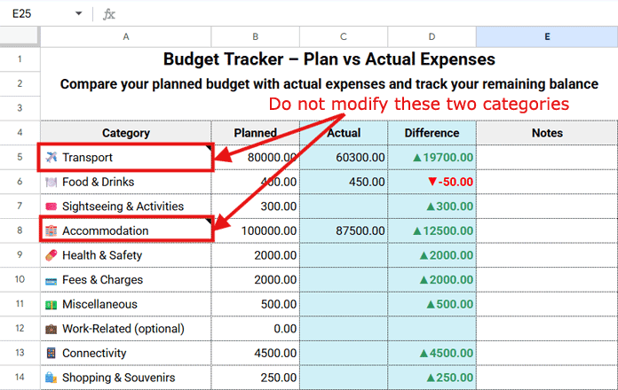Select the Work-Related (optional) cell
Image resolution: width=618 pixels, height=390 pixels.
pyautogui.click(x=126, y=329)
